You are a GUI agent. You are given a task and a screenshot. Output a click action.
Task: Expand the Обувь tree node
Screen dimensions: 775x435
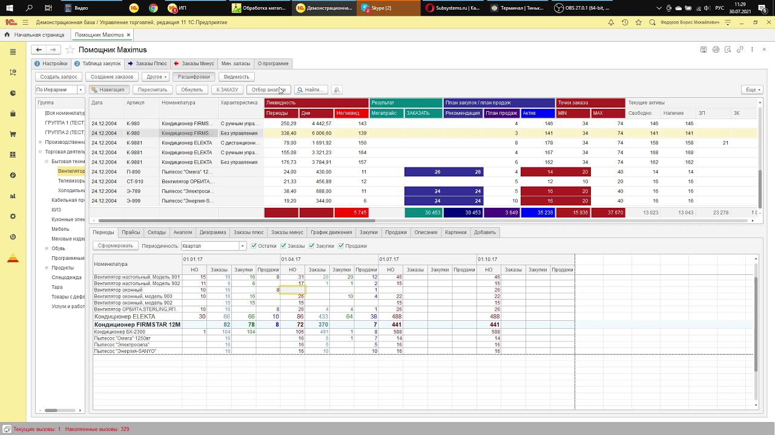click(47, 248)
